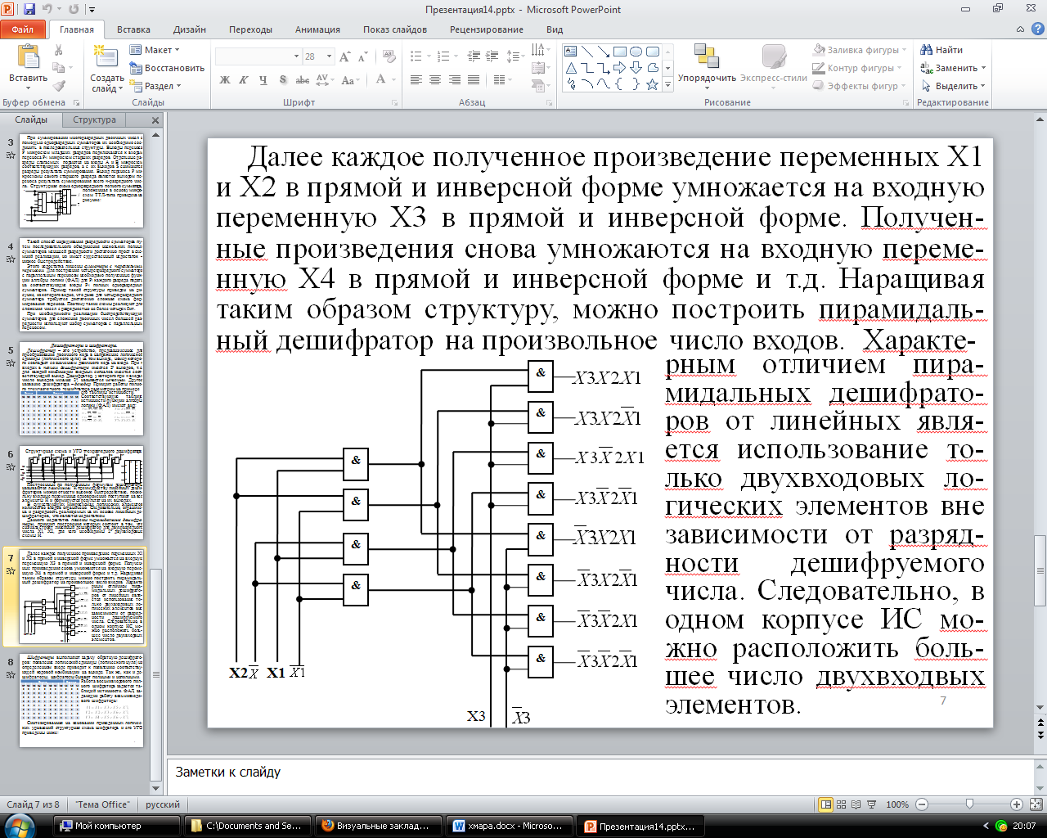Switch to the Дизайн tab
Image resolution: width=1047 pixels, height=838 pixels.
pos(190,29)
